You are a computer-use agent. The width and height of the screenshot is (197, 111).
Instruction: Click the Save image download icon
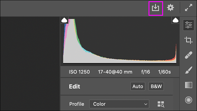(x=155, y=8)
